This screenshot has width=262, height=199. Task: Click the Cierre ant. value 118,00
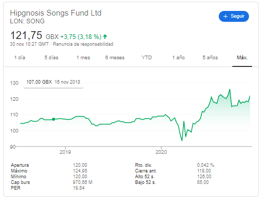tap(204, 171)
